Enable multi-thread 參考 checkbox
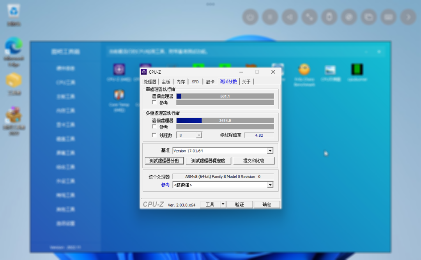The height and width of the screenshot is (260, 421). point(154,127)
